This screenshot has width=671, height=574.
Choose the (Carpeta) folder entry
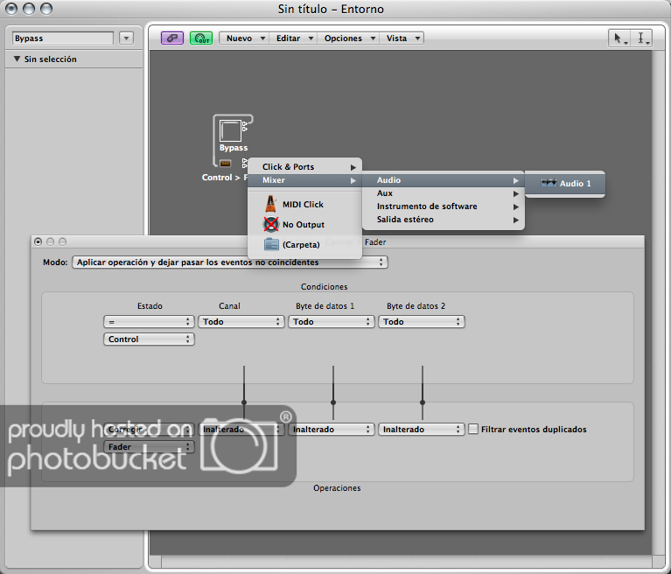pos(300,245)
